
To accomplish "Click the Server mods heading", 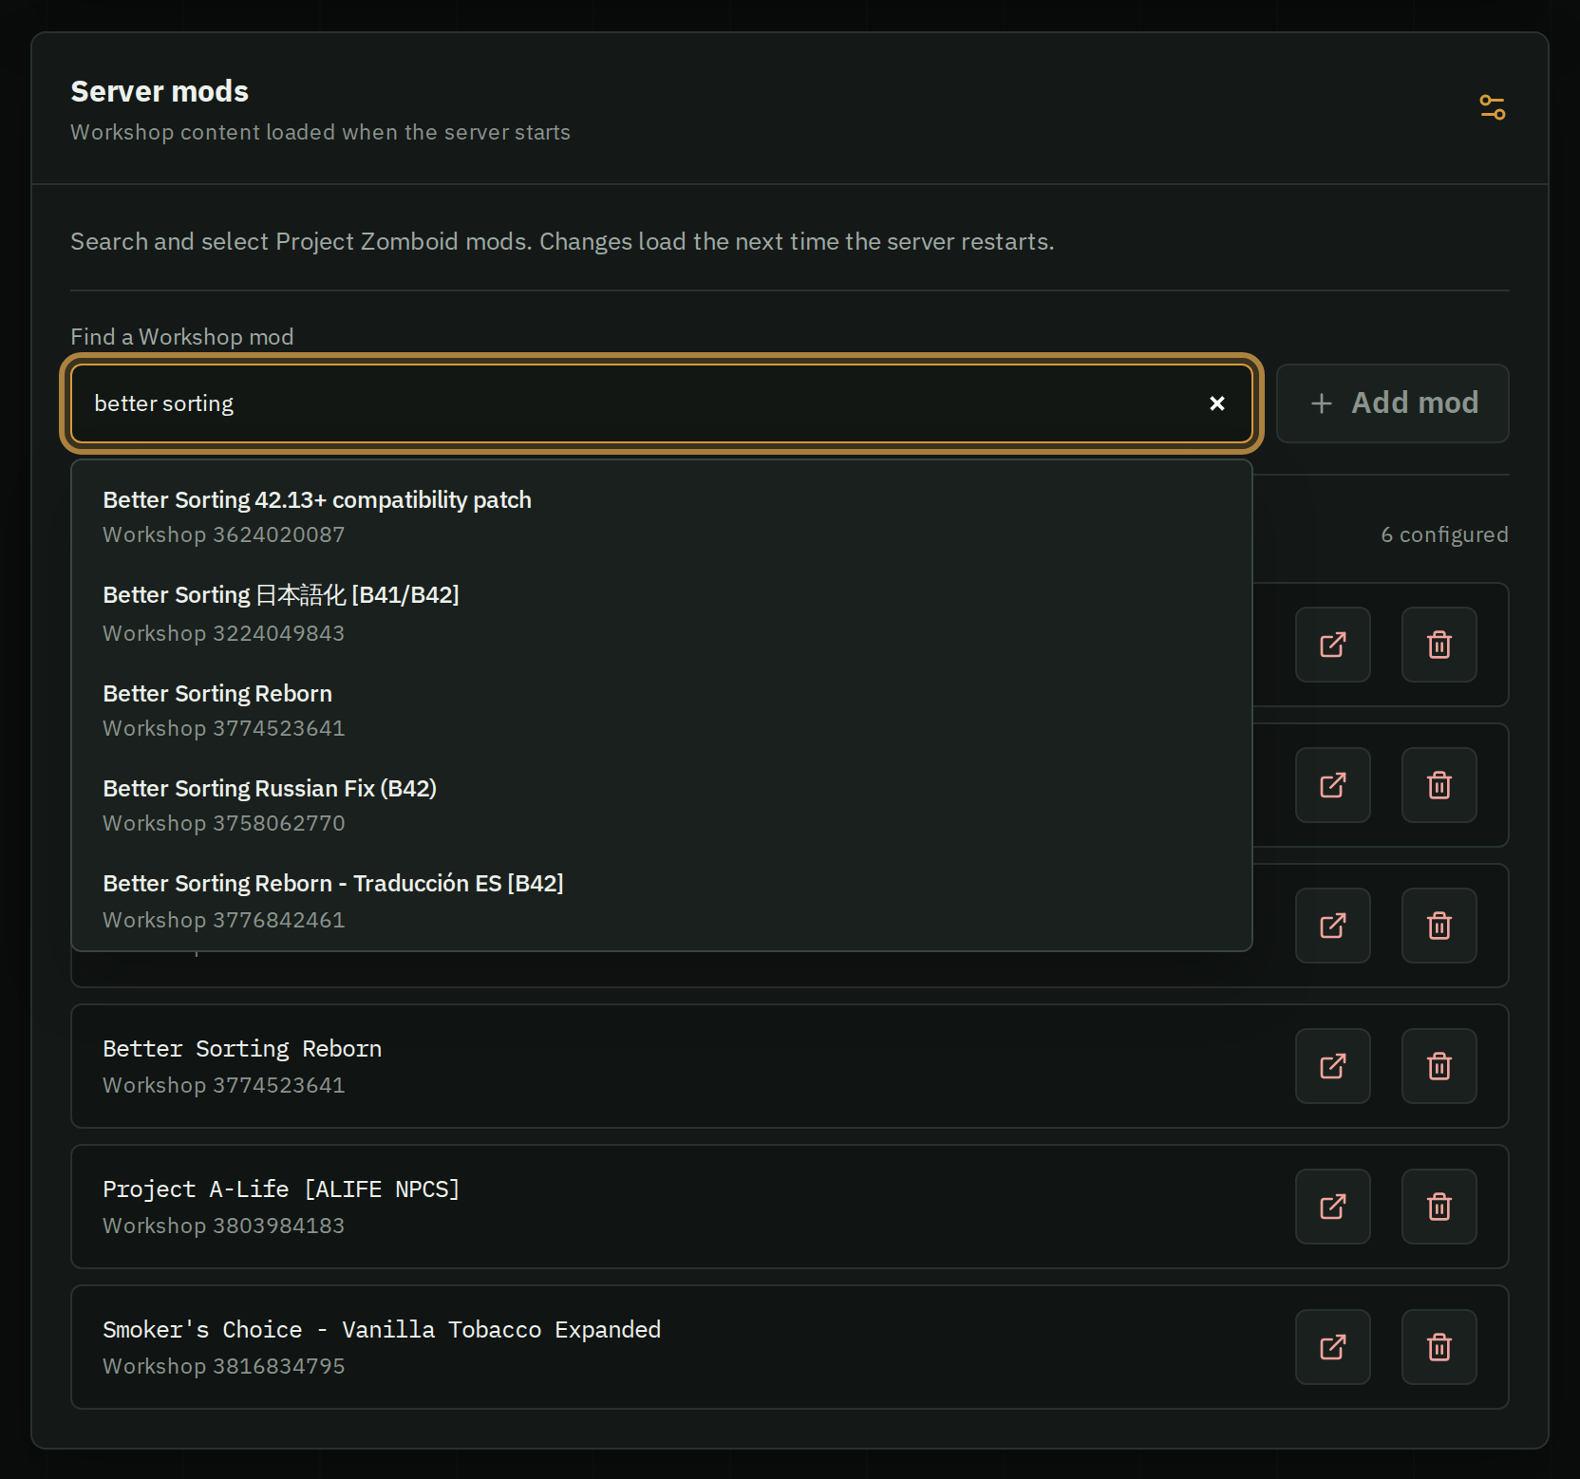I will click(x=160, y=91).
